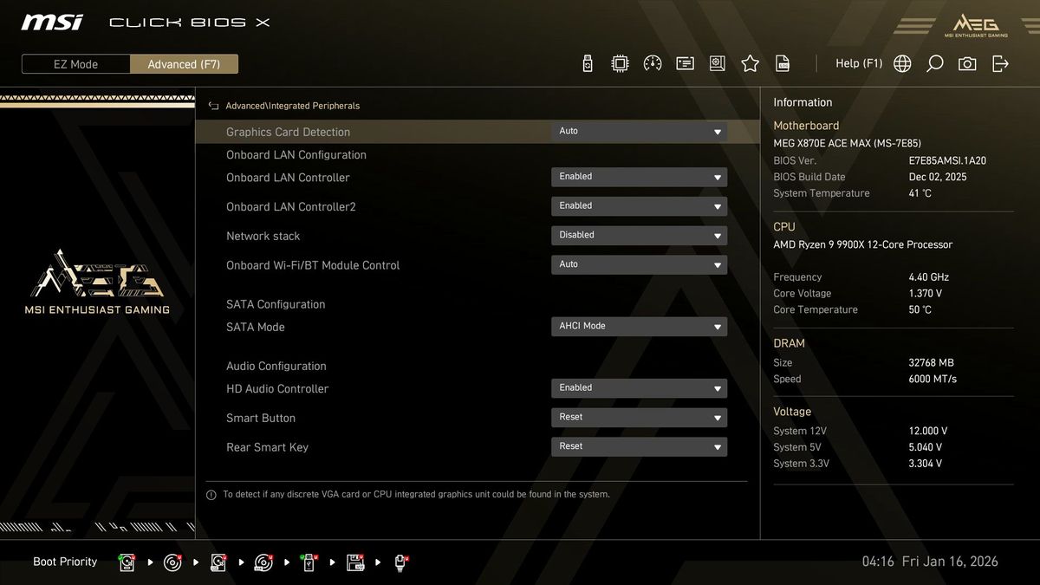Open the hardware monitor gauge icon
1040x585 pixels.
pyautogui.click(x=653, y=63)
